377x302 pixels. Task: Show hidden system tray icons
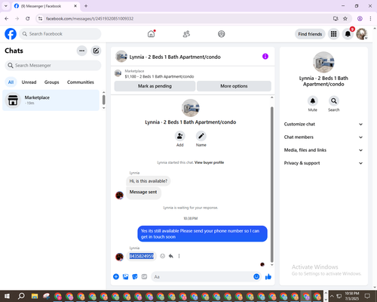point(332,296)
